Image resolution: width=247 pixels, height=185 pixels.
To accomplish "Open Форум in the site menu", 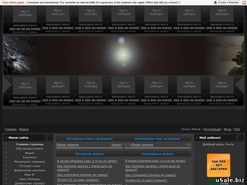I will pos(30,153).
